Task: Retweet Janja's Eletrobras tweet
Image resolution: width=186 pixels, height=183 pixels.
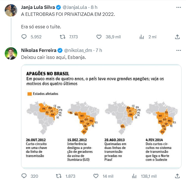Action: tap(63, 37)
